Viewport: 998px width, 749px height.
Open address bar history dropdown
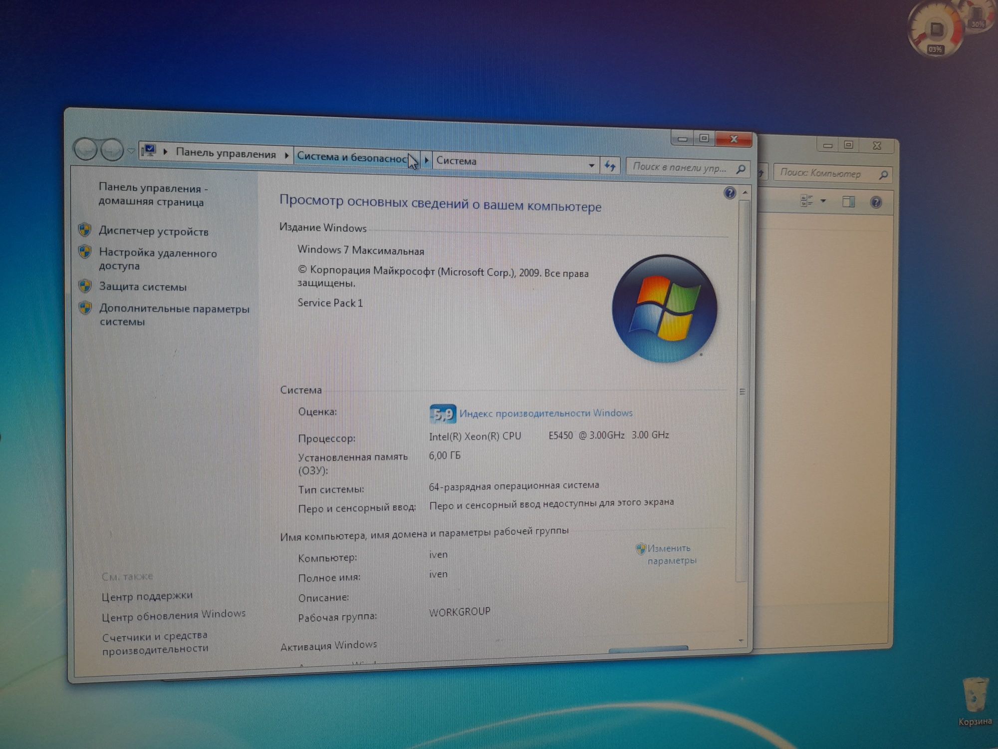(591, 165)
